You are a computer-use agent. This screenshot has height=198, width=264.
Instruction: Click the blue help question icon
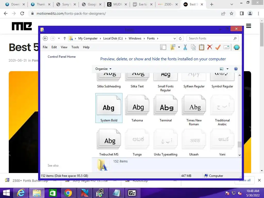pos(236,69)
